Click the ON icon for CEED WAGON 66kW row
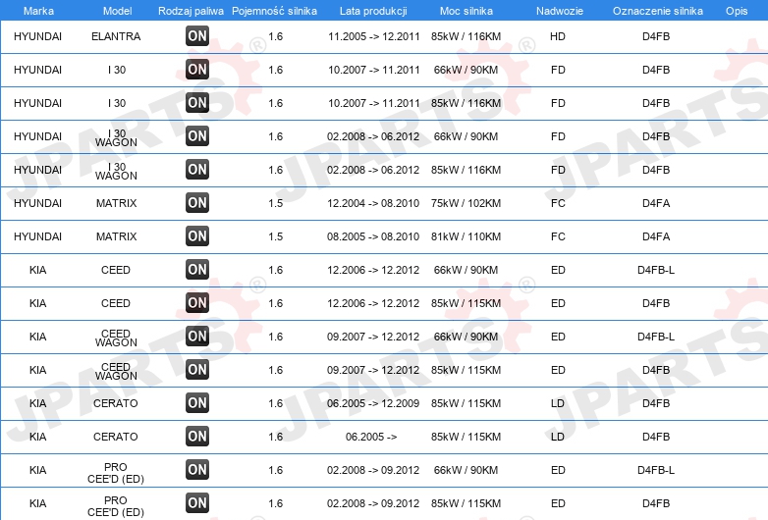 pyautogui.click(x=197, y=337)
